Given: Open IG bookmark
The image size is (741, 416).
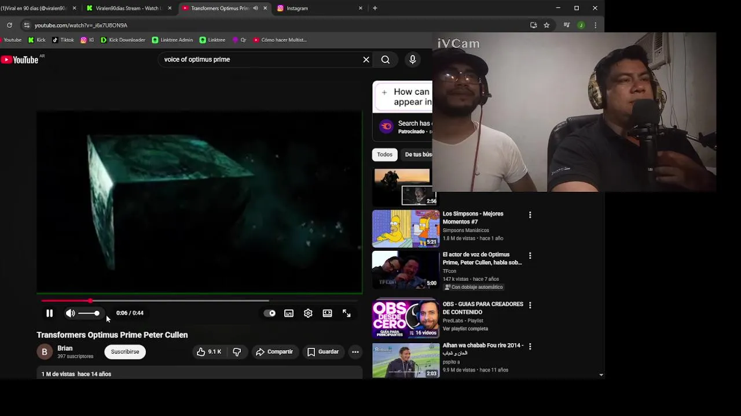Looking at the screenshot, I should click(x=87, y=40).
